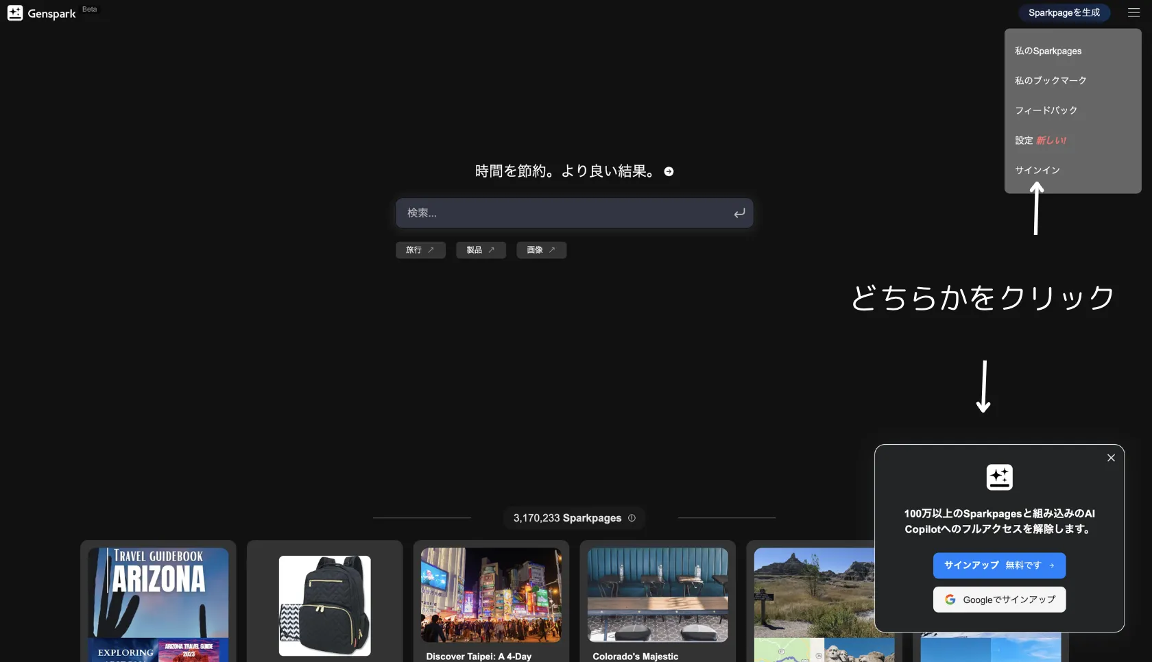Click the 製品 category chip
This screenshot has width=1152, height=662.
481,250
